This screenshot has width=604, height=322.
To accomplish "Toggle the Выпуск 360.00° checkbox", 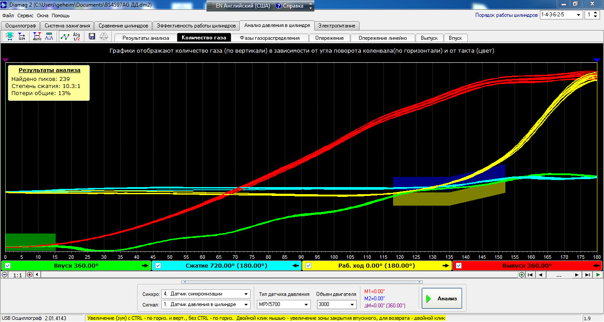I will tap(459, 266).
